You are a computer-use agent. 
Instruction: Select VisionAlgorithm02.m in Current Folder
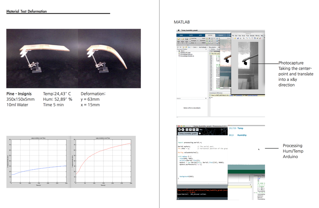point(187,56)
